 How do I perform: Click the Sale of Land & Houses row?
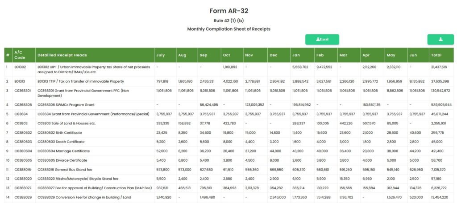click(x=229, y=123)
